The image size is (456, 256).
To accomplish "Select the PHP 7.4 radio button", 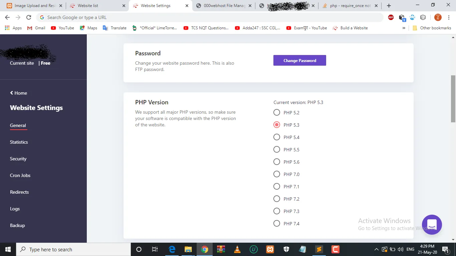I will click(x=277, y=223).
